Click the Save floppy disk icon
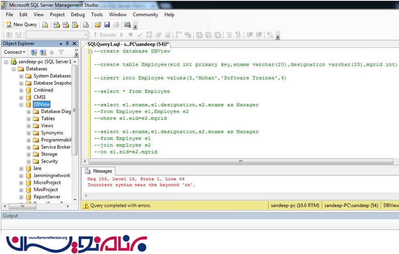Viewport: 399px width, 254px height. pos(107,25)
